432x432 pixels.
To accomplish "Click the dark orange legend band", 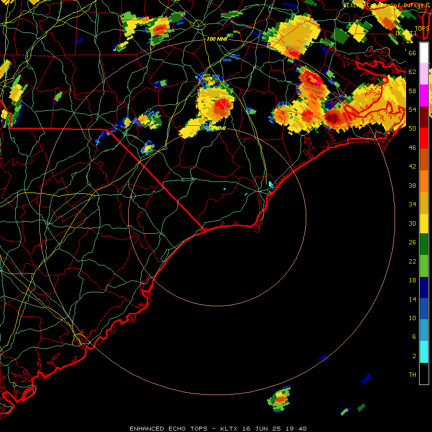I will [424, 159].
